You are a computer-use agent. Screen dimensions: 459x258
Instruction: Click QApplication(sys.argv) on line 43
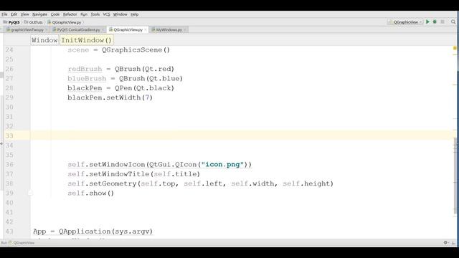[105, 231]
